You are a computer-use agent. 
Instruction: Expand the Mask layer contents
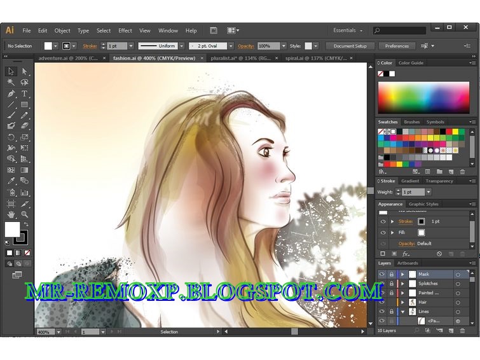point(403,275)
